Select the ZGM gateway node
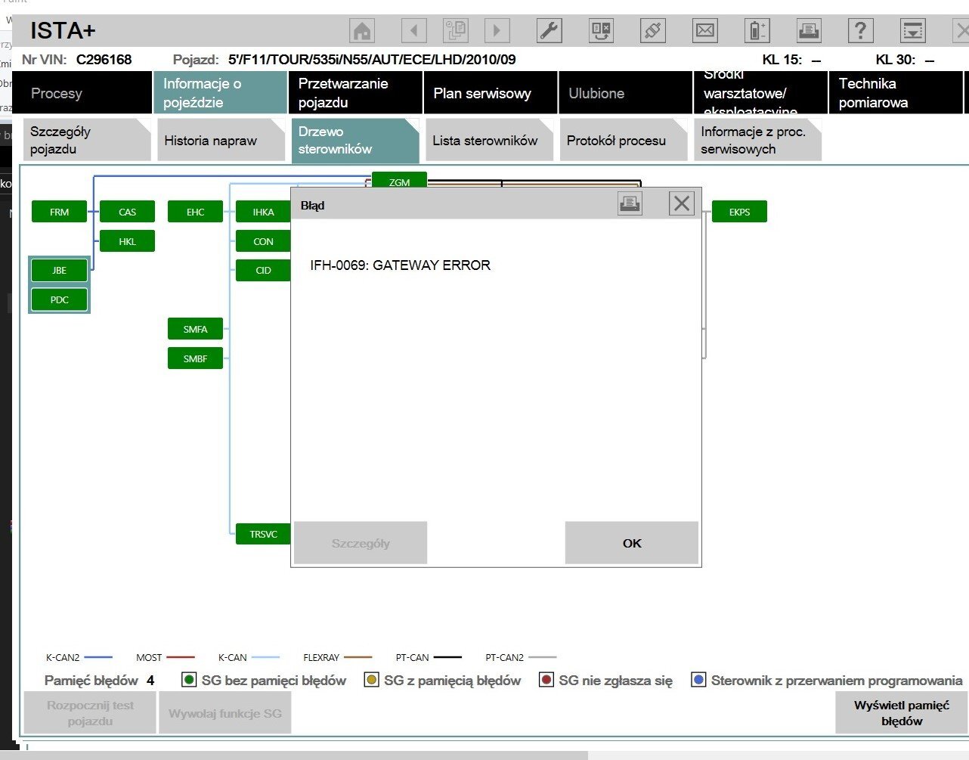Viewport: 969px width, 760px height. [399, 181]
